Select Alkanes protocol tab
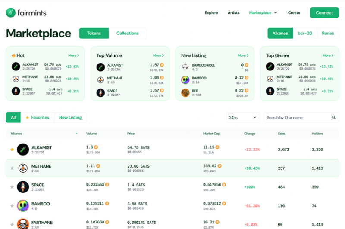Viewport: 345px width, 229px height. pos(280,34)
